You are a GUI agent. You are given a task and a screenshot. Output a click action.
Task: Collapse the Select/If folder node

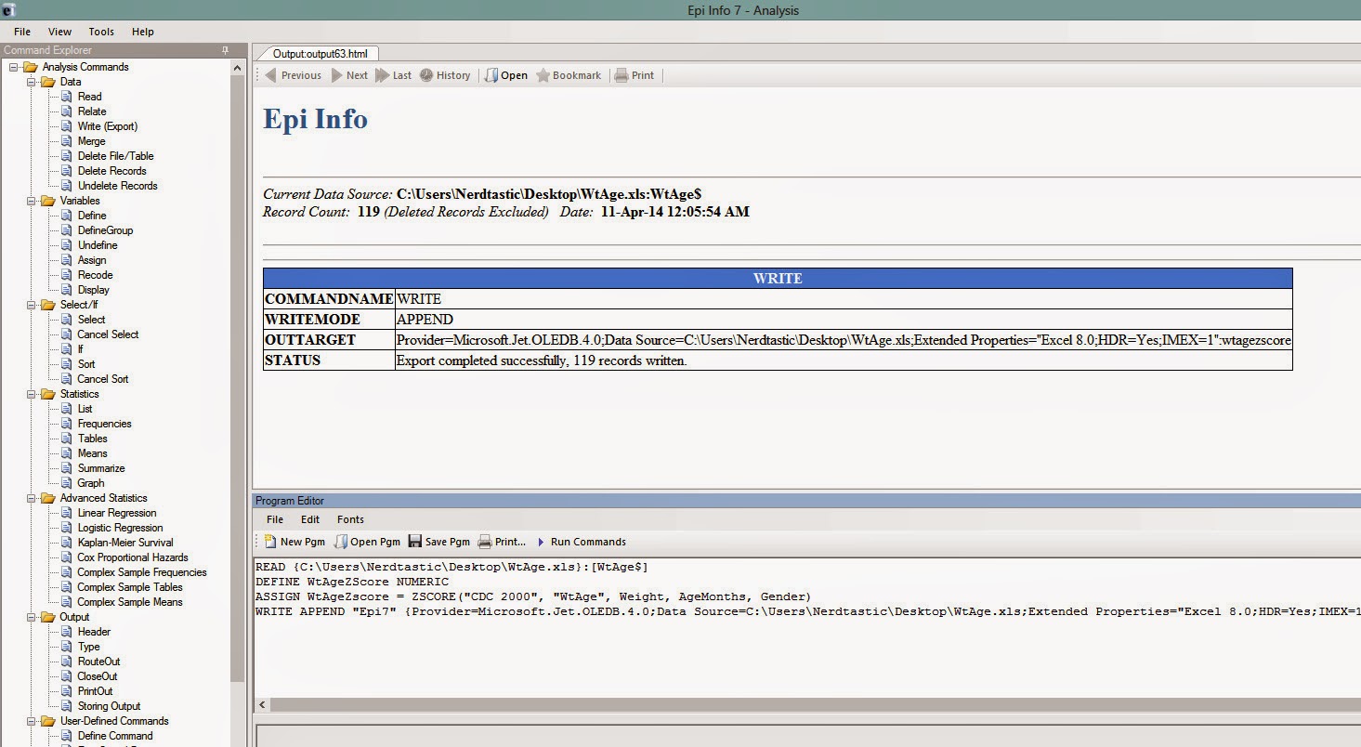point(32,305)
